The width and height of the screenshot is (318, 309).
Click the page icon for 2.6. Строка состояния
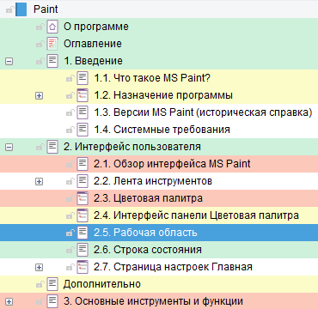click(x=83, y=250)
